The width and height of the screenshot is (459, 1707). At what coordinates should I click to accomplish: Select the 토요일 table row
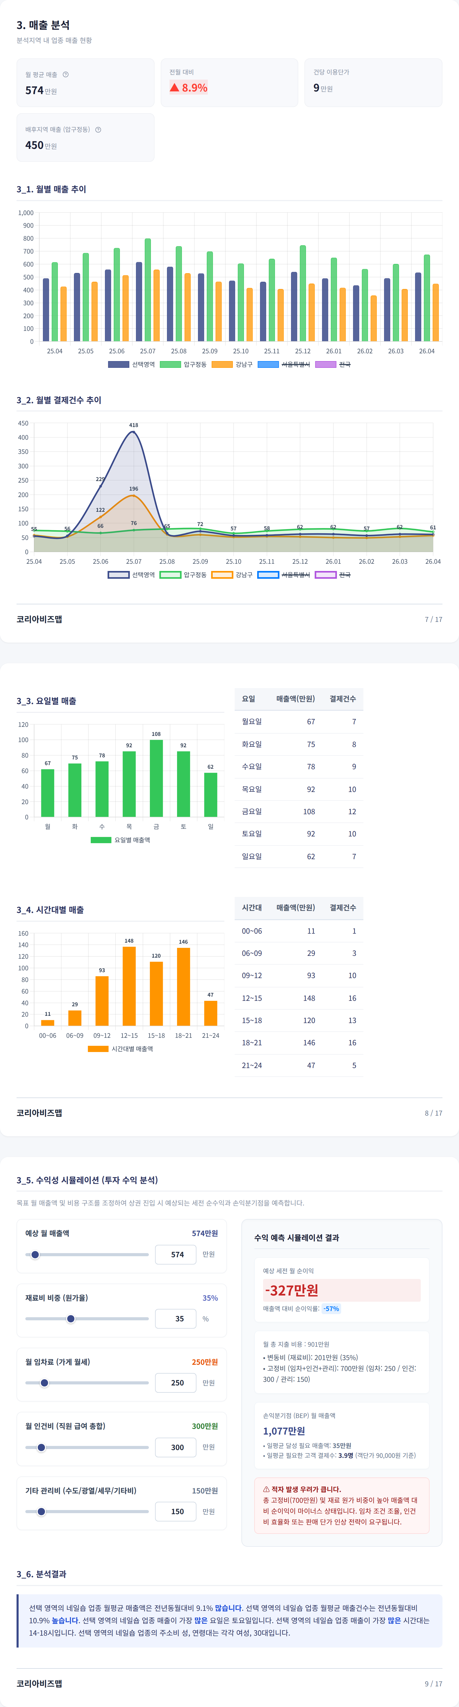[299, 834]
